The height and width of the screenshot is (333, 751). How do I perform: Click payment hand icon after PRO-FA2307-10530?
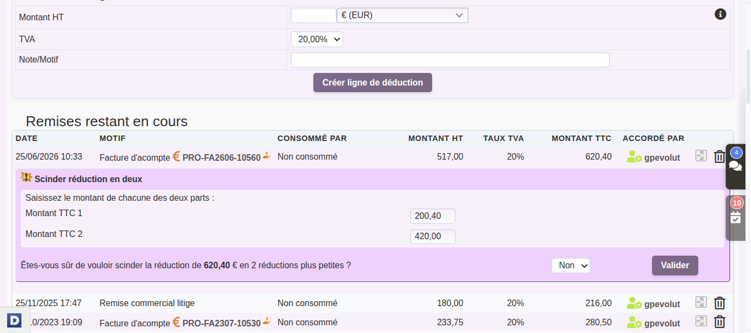[x=267, y=320]
